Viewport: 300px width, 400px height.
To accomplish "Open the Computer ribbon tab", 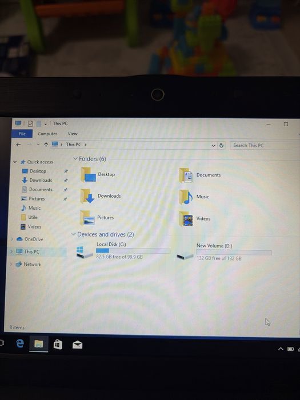I will tap(47, 134).
